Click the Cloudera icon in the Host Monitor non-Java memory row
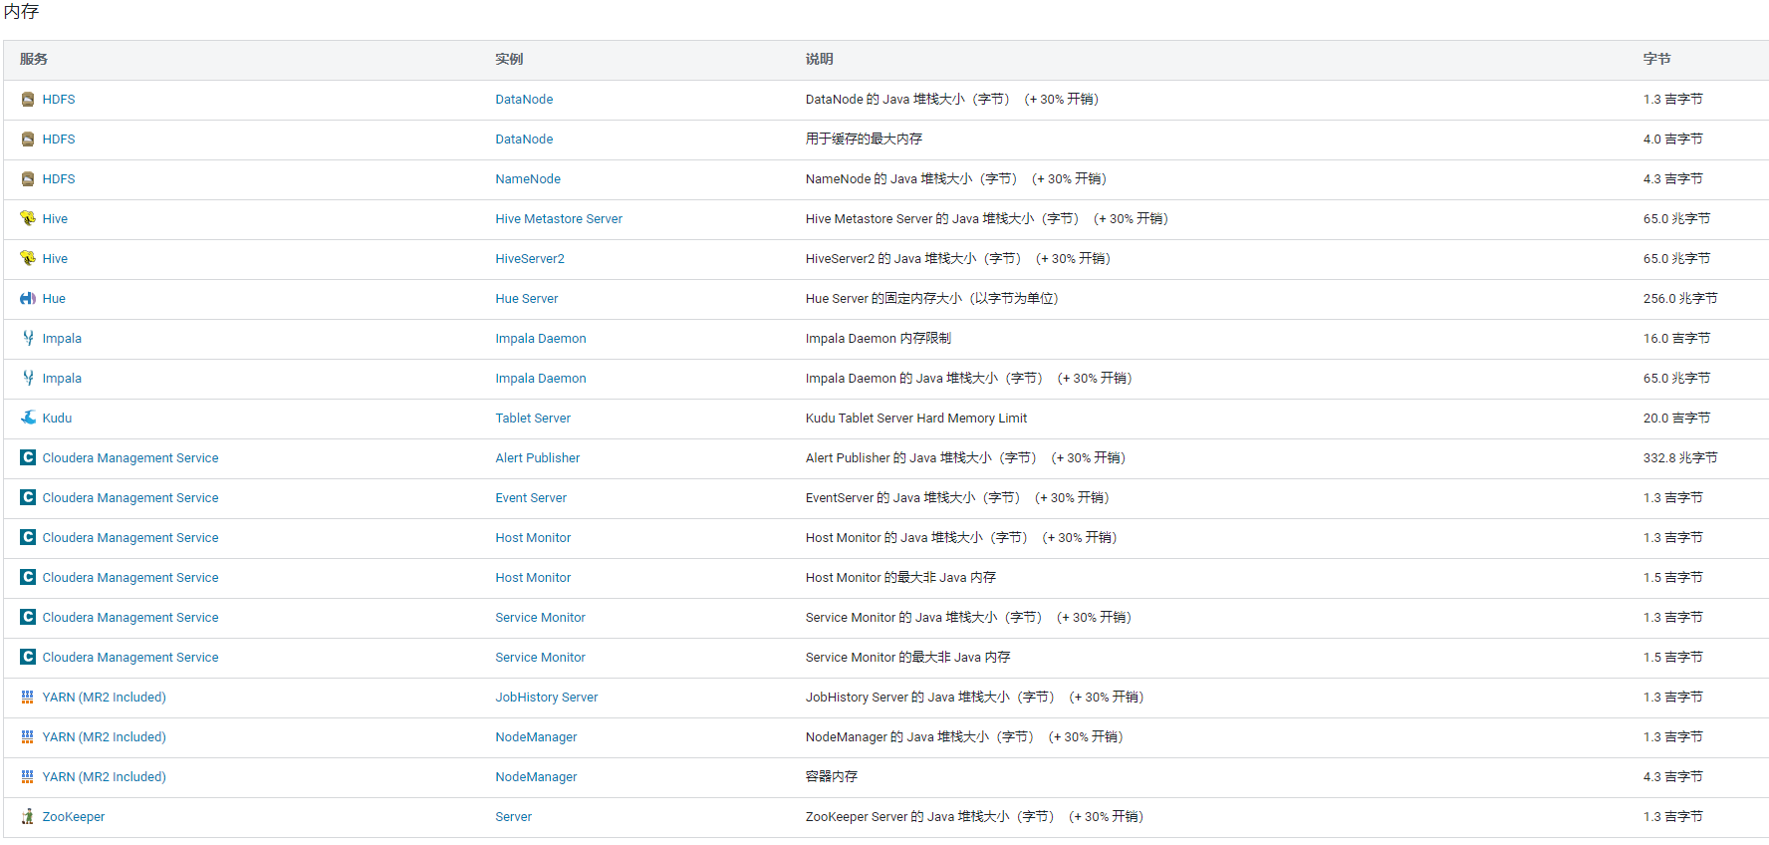Image resolution: width=1769 pixels, height=845 pixels. pyautogui.click(x=28, y=577)
